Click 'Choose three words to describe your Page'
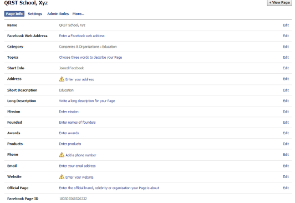Viewport: 295px width, 203px height. tap(90, 57)
